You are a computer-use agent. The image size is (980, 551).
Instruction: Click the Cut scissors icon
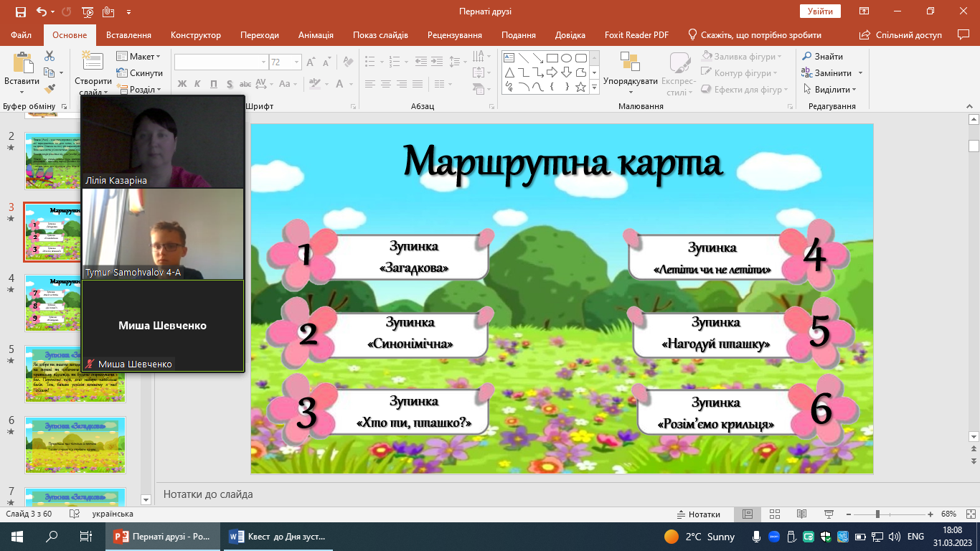(x=50, y=56)
